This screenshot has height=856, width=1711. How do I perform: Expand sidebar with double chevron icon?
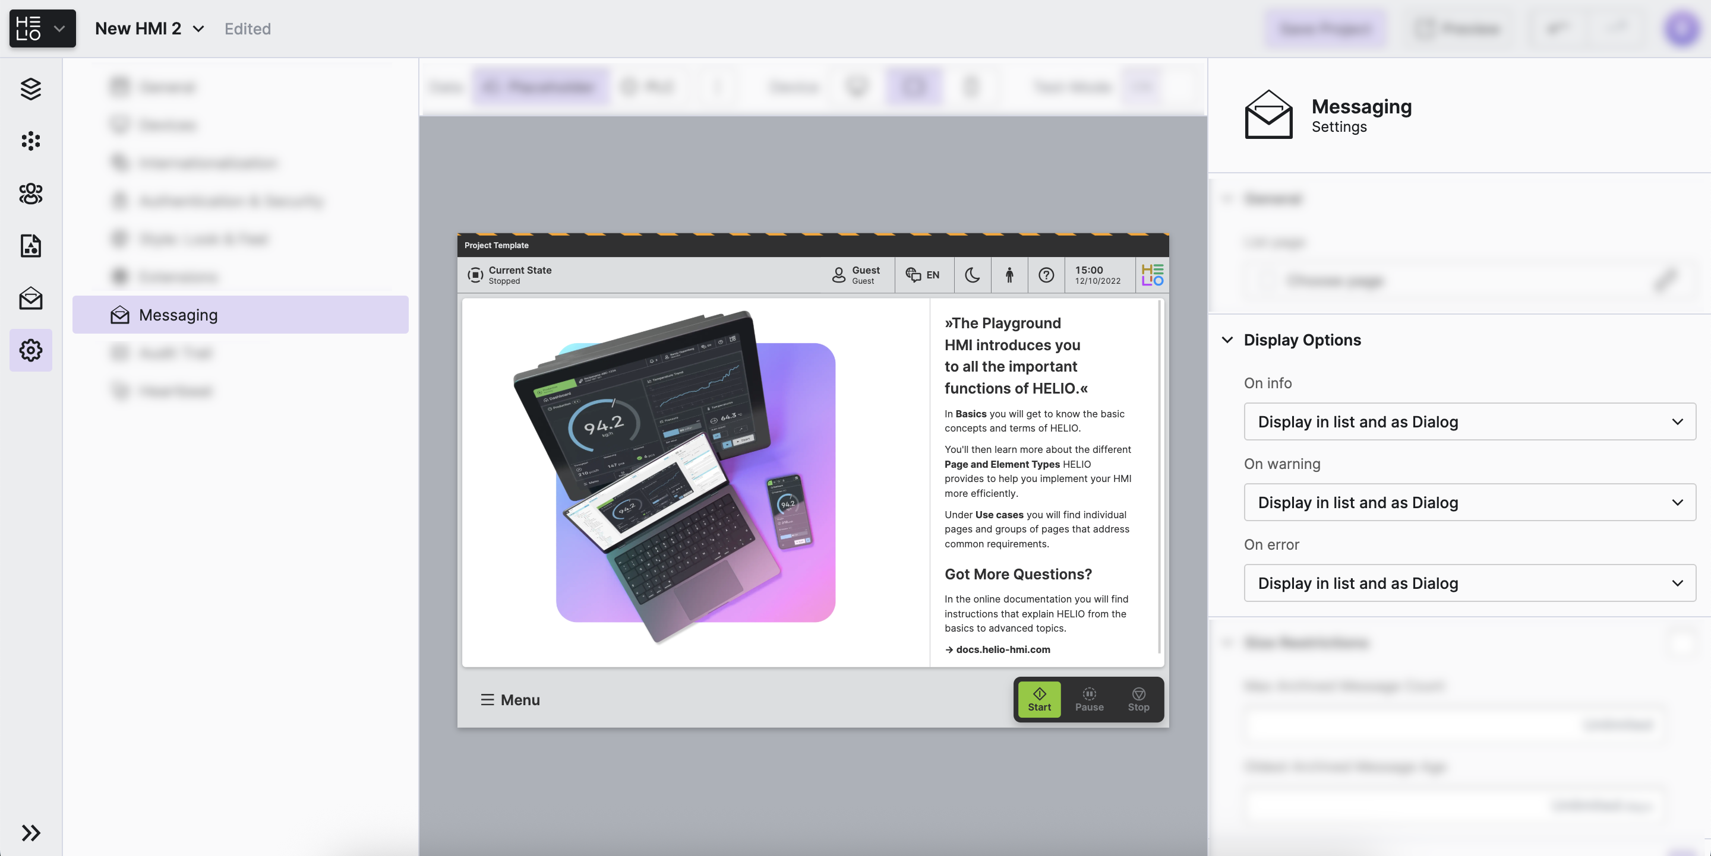tap(30, 833)
